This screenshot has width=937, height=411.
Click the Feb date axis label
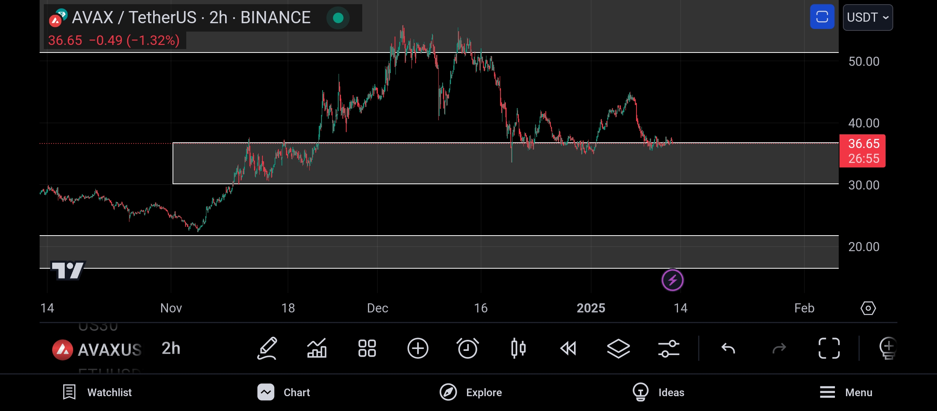click(804, 308)
